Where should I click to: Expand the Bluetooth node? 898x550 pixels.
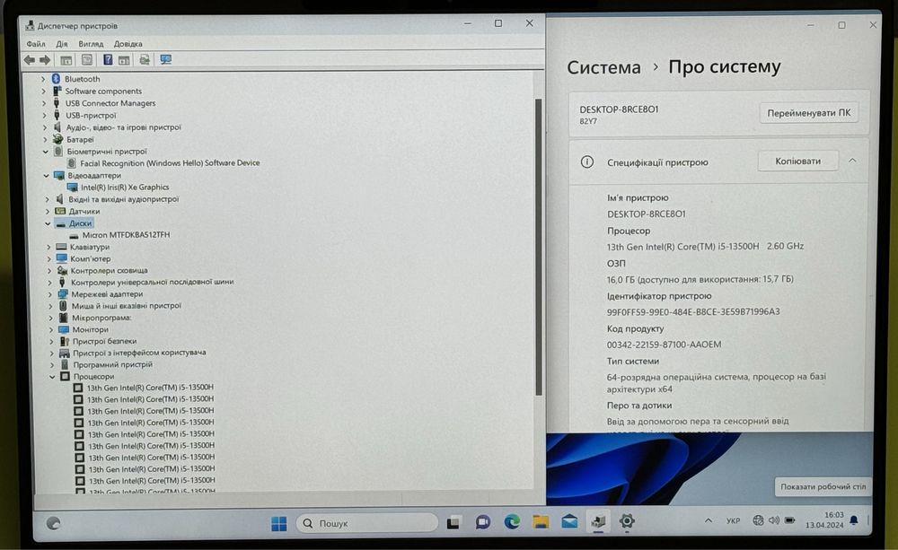(x=43, y=79)
